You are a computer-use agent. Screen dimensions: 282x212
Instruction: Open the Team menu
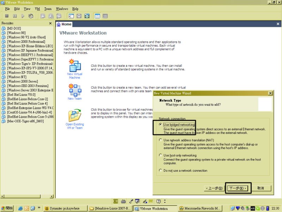[x=48, y=8]
